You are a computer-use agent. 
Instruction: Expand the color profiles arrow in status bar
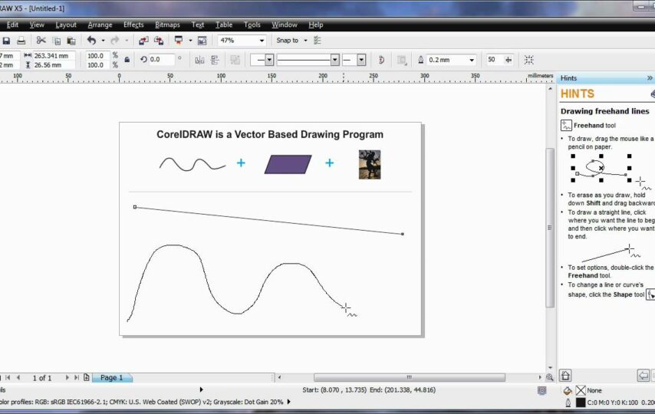pyautogui.click(x=288, y=402)
